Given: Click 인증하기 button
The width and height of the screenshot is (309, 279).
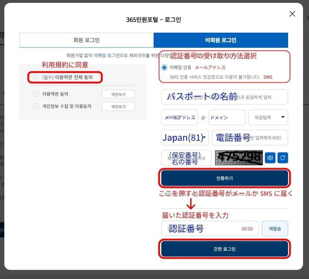Looking at the screenshot, I should (224, 178).
